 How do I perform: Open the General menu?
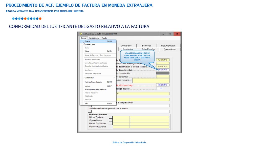coord(83,38)
